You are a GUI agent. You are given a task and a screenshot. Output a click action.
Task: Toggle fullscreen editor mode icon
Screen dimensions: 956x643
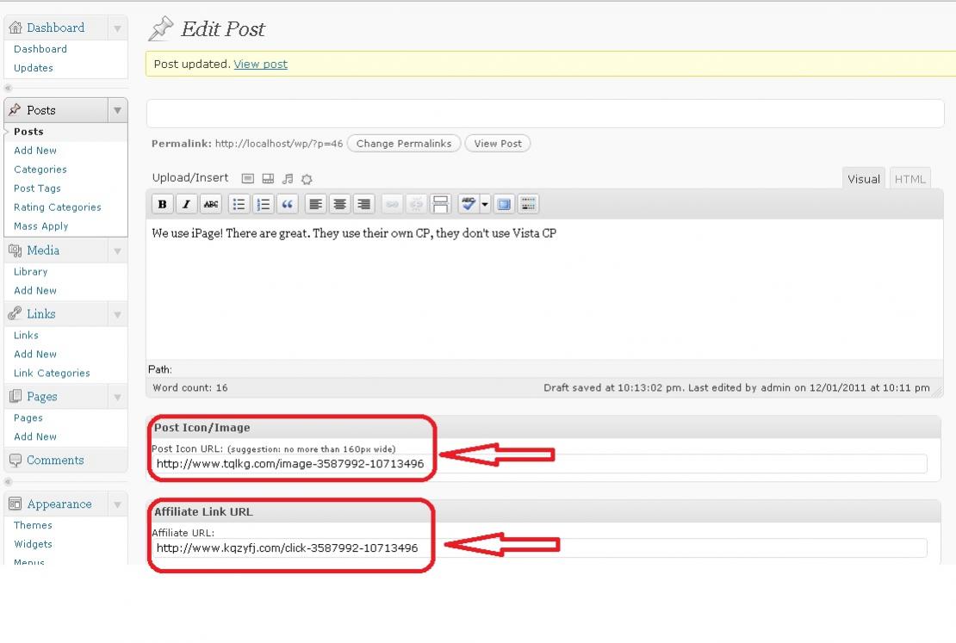(x=504, y=204)
